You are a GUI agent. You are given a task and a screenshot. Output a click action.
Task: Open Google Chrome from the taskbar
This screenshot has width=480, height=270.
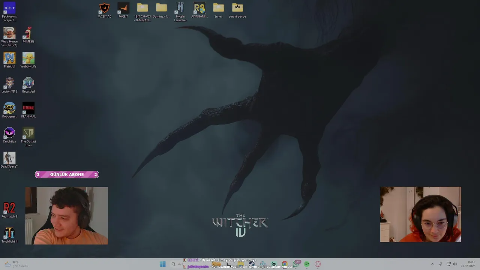click(x=285, y=264)
